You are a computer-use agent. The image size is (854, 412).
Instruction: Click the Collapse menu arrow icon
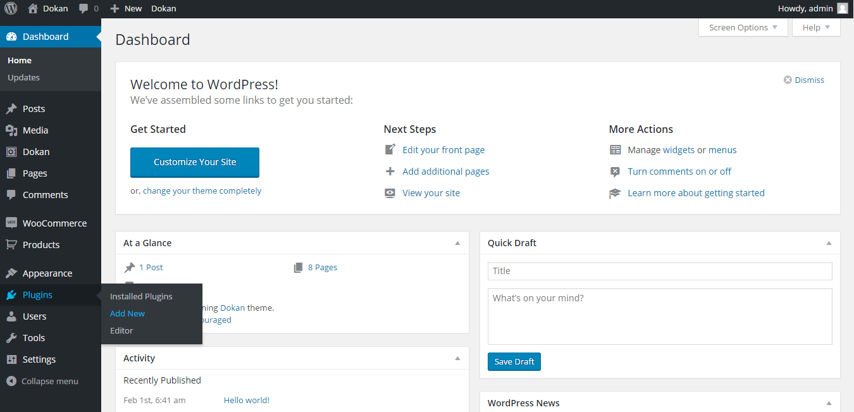coord(11,381)
